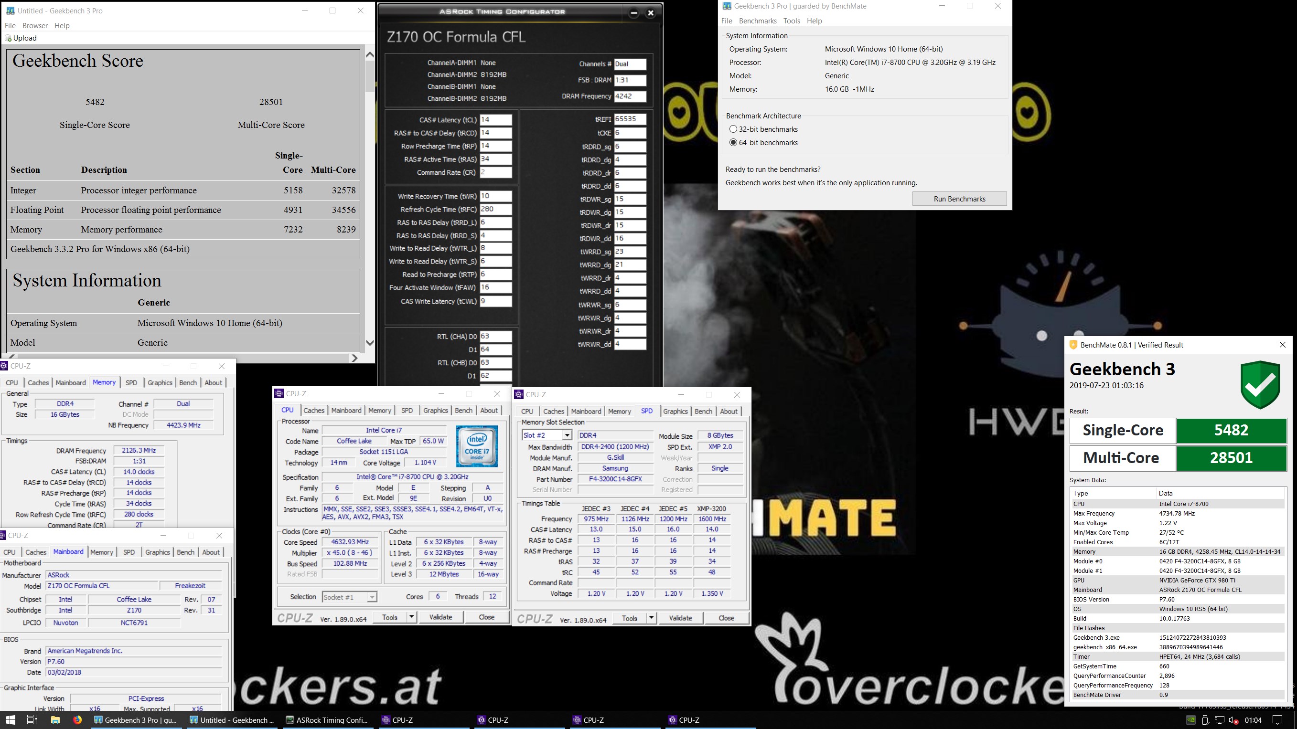Image resolution: width=1297 pixels, height=729 pixels.
Task: Launch Firefox from the taskbar
Action: pyautogui.click(x=77, y=720)
